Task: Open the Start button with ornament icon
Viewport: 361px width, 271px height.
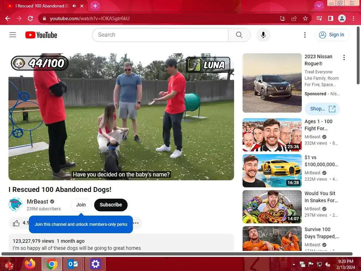Action: pos(9,265)
